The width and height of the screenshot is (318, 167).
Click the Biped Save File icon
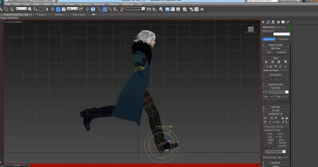(x=275, y=67)
